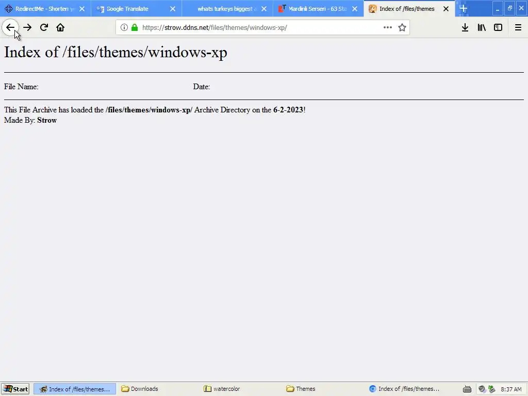Minimize the Firefox window
This screenshot has width=528, height=396.
[x=498, y=8]
